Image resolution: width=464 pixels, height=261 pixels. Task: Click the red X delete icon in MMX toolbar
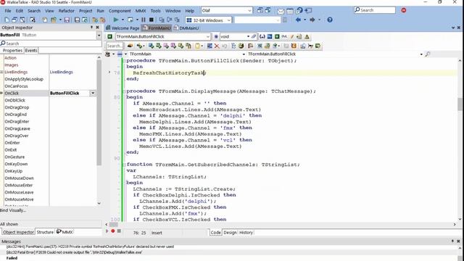pyautogui.click(x=217, y=46)
